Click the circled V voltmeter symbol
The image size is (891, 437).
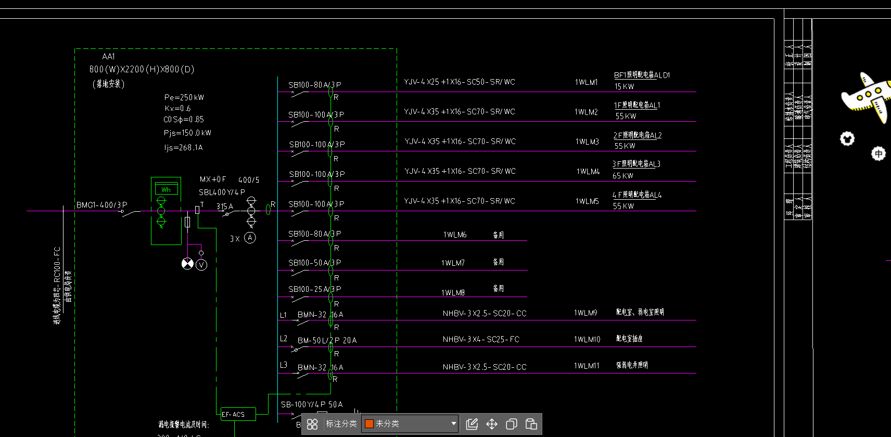(x=201, y=265)
